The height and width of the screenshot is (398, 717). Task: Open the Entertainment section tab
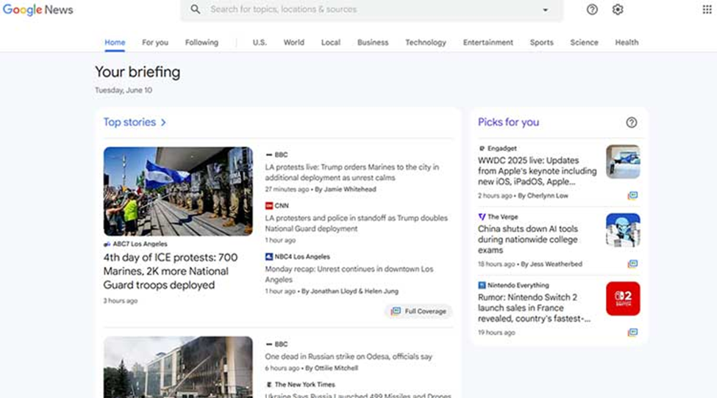488,43
